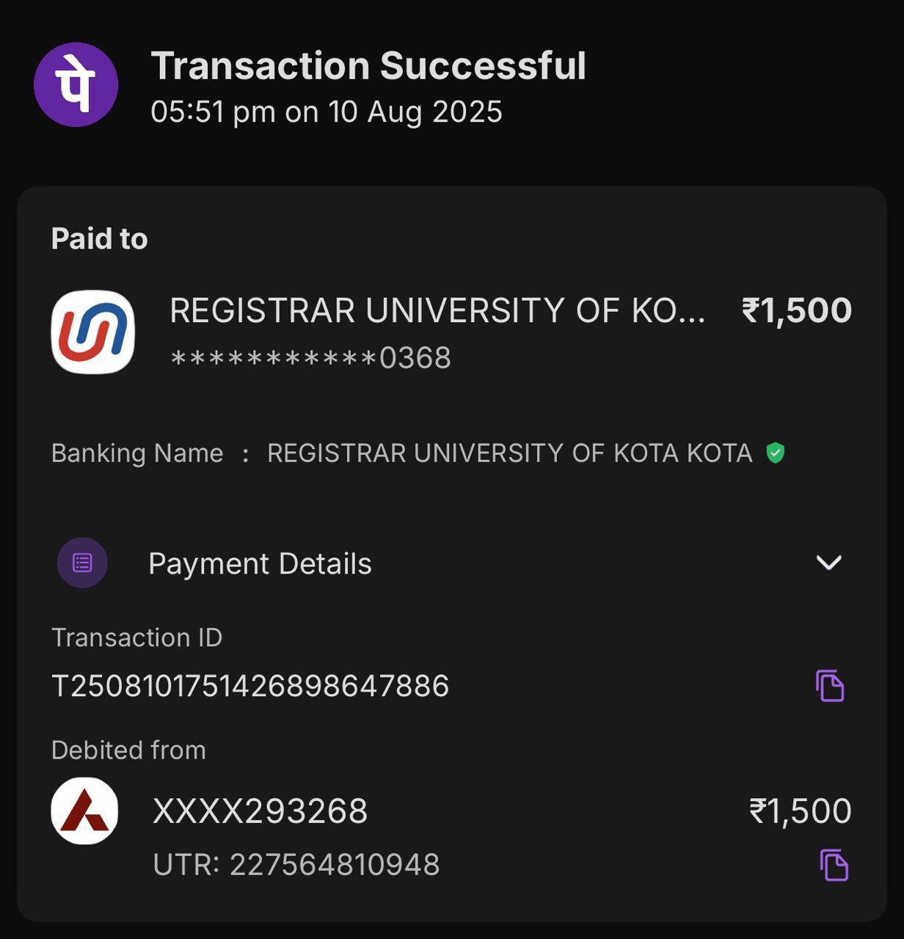Collapse Payment Details using the chevron arrow

(x=828, y=563)
